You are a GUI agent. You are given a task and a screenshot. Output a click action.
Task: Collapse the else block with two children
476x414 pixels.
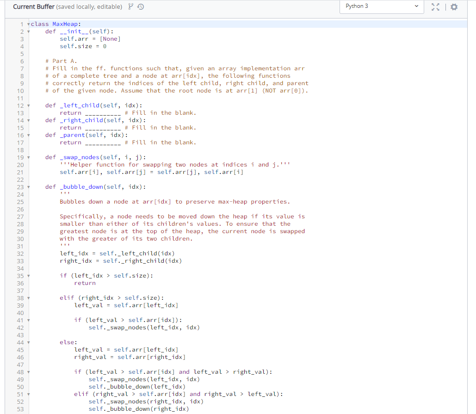pyautogui.click(x=29, y=342)
